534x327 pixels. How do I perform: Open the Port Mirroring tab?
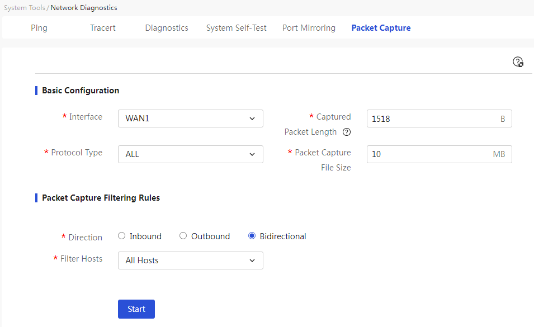pos(309,28)
